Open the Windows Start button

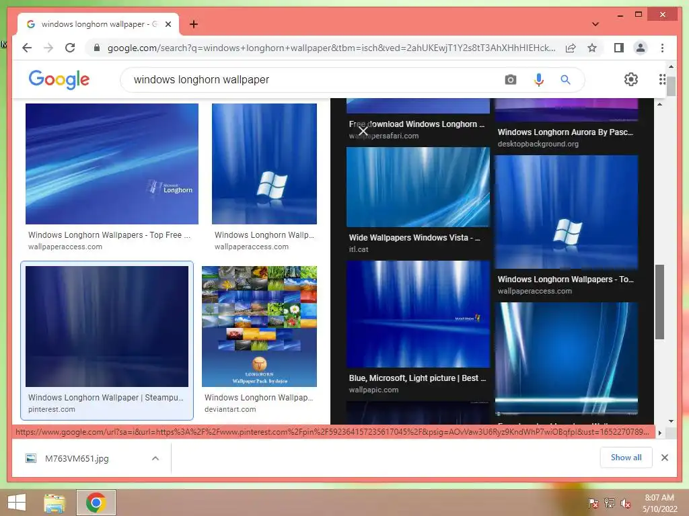click(17, 503)
